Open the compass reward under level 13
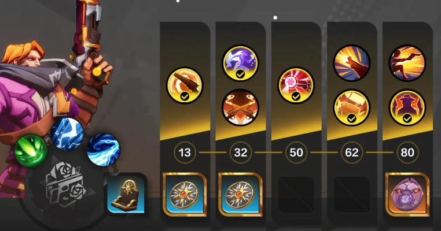This screenshot has height=231, width=441. 185,195
